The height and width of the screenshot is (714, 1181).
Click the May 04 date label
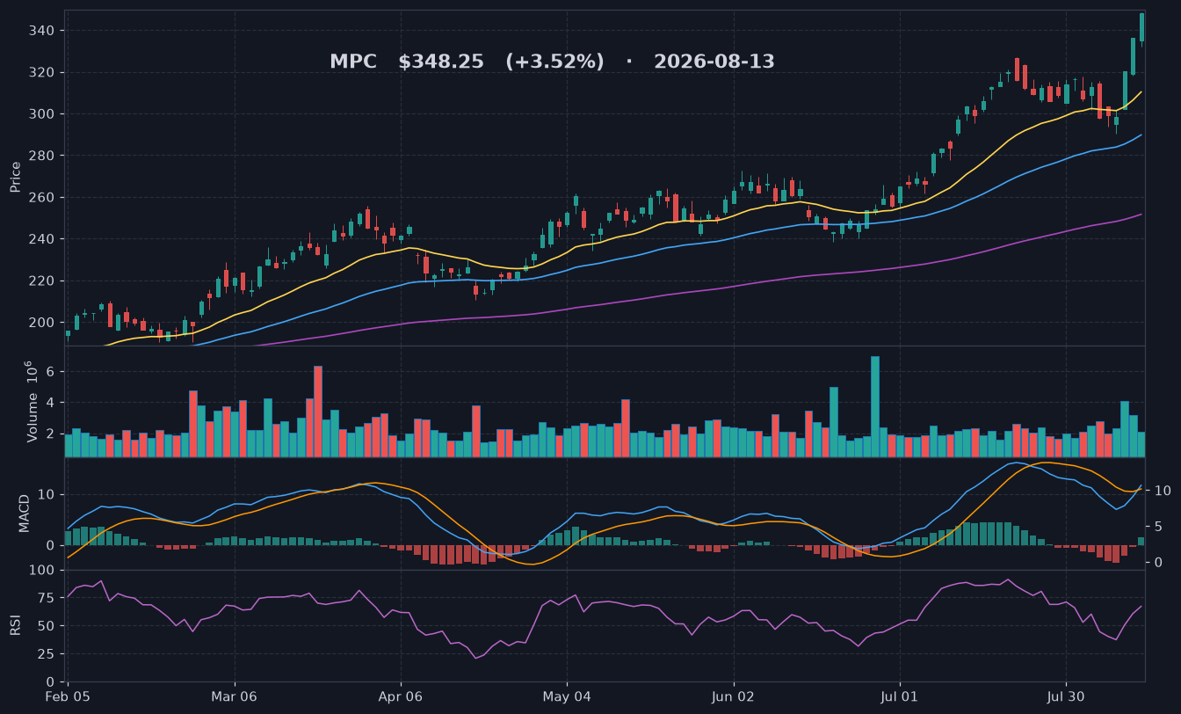point(567,697)
